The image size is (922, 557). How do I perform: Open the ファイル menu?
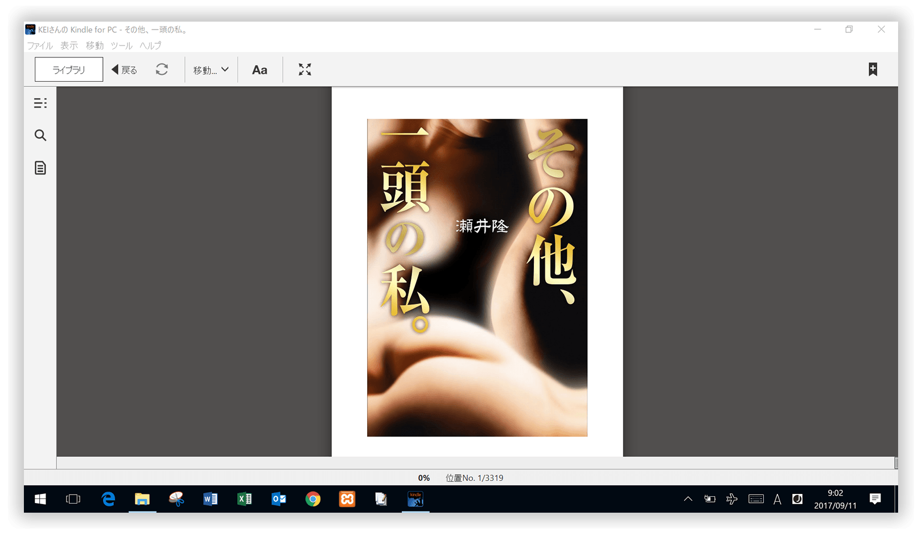click(40, 45)
